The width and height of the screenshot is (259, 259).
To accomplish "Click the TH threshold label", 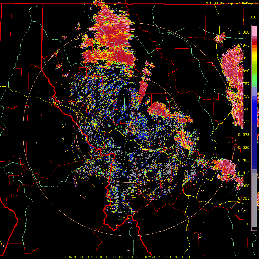I will tap(247, 224).
